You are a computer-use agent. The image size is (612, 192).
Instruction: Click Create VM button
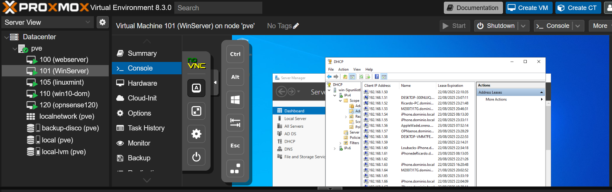click(529, 8)
